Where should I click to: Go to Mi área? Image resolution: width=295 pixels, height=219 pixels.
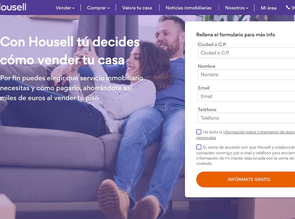click(x=269, y=8)
